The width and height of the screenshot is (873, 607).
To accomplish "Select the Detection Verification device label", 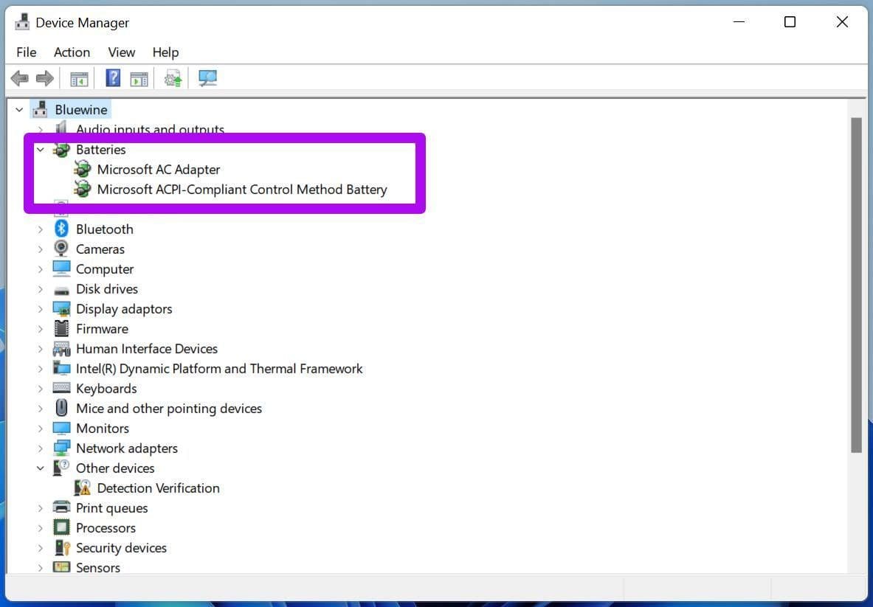I will click(x=158, y=488).
